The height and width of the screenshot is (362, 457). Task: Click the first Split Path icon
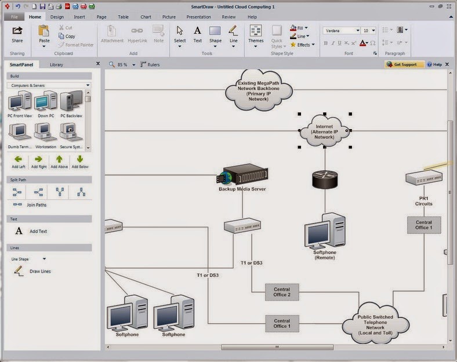(x=17, y=192)
